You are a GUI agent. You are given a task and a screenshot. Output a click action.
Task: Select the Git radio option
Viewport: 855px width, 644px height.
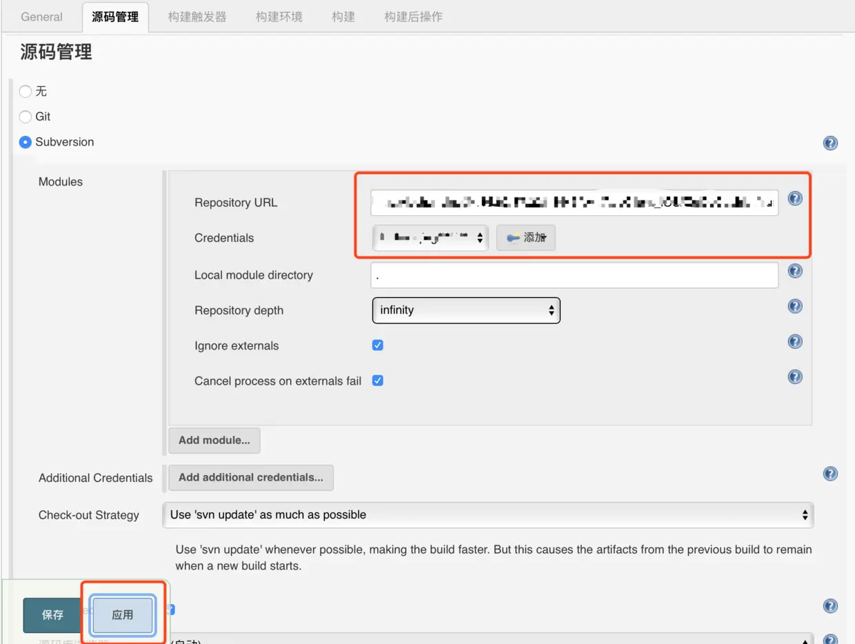(26, 117)
